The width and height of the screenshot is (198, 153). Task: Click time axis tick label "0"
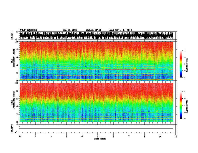pyautogui.click(x=20, y=136)
